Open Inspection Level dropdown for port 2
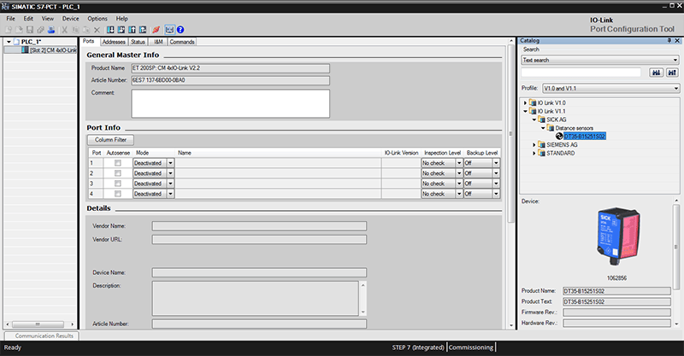This screenshot has height=356, width=684. click(x=459, y=173)
